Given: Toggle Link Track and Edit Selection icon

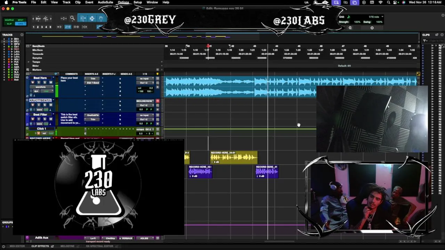Looking at the screenshot, I should click(76, 27).
